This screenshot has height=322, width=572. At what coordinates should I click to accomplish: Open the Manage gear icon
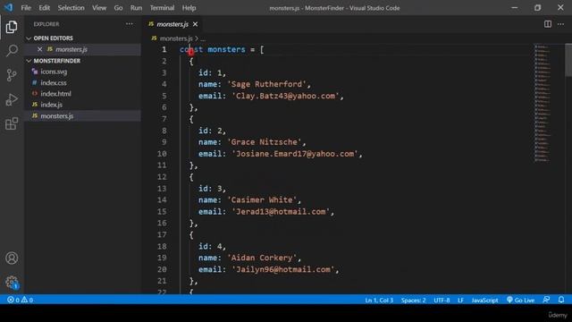(12, 283)
